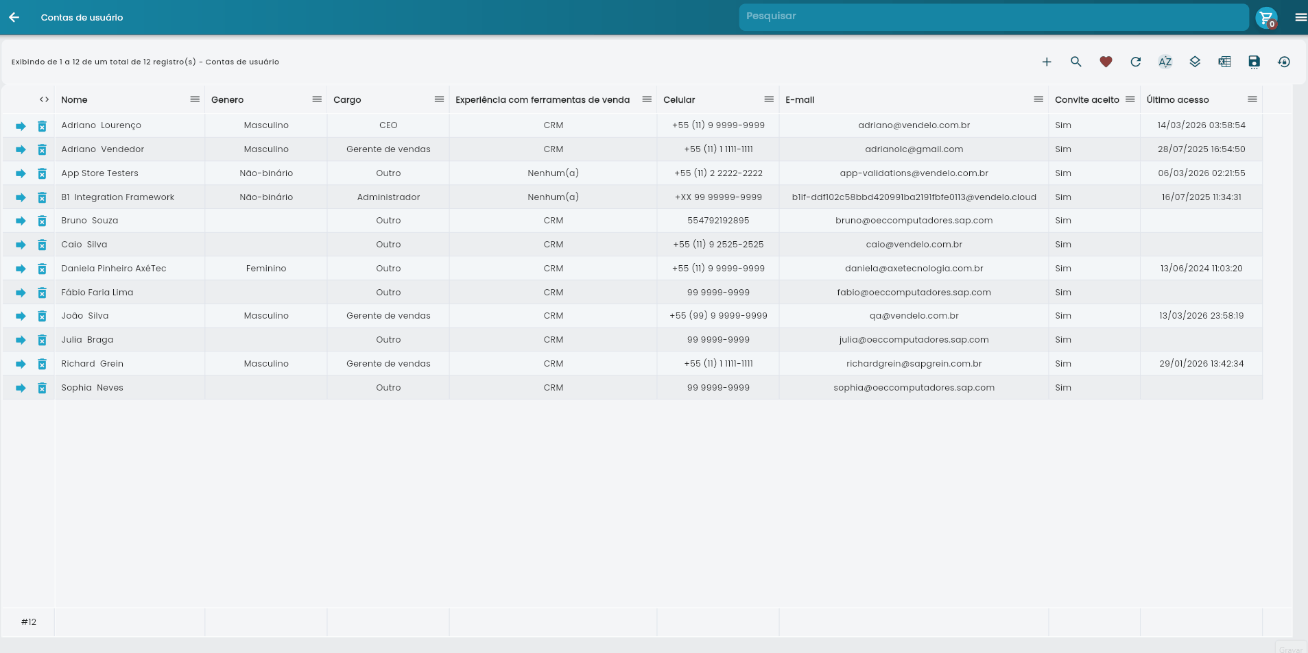Click the restore history lock icon
The width and height of the screenshot is (1308, 653).
[1284, 62]
